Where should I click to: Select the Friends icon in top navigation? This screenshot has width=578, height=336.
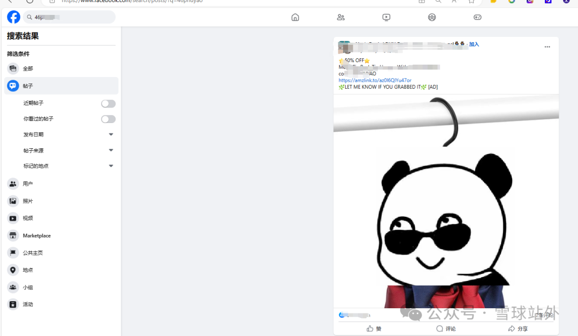pos(340,17)
